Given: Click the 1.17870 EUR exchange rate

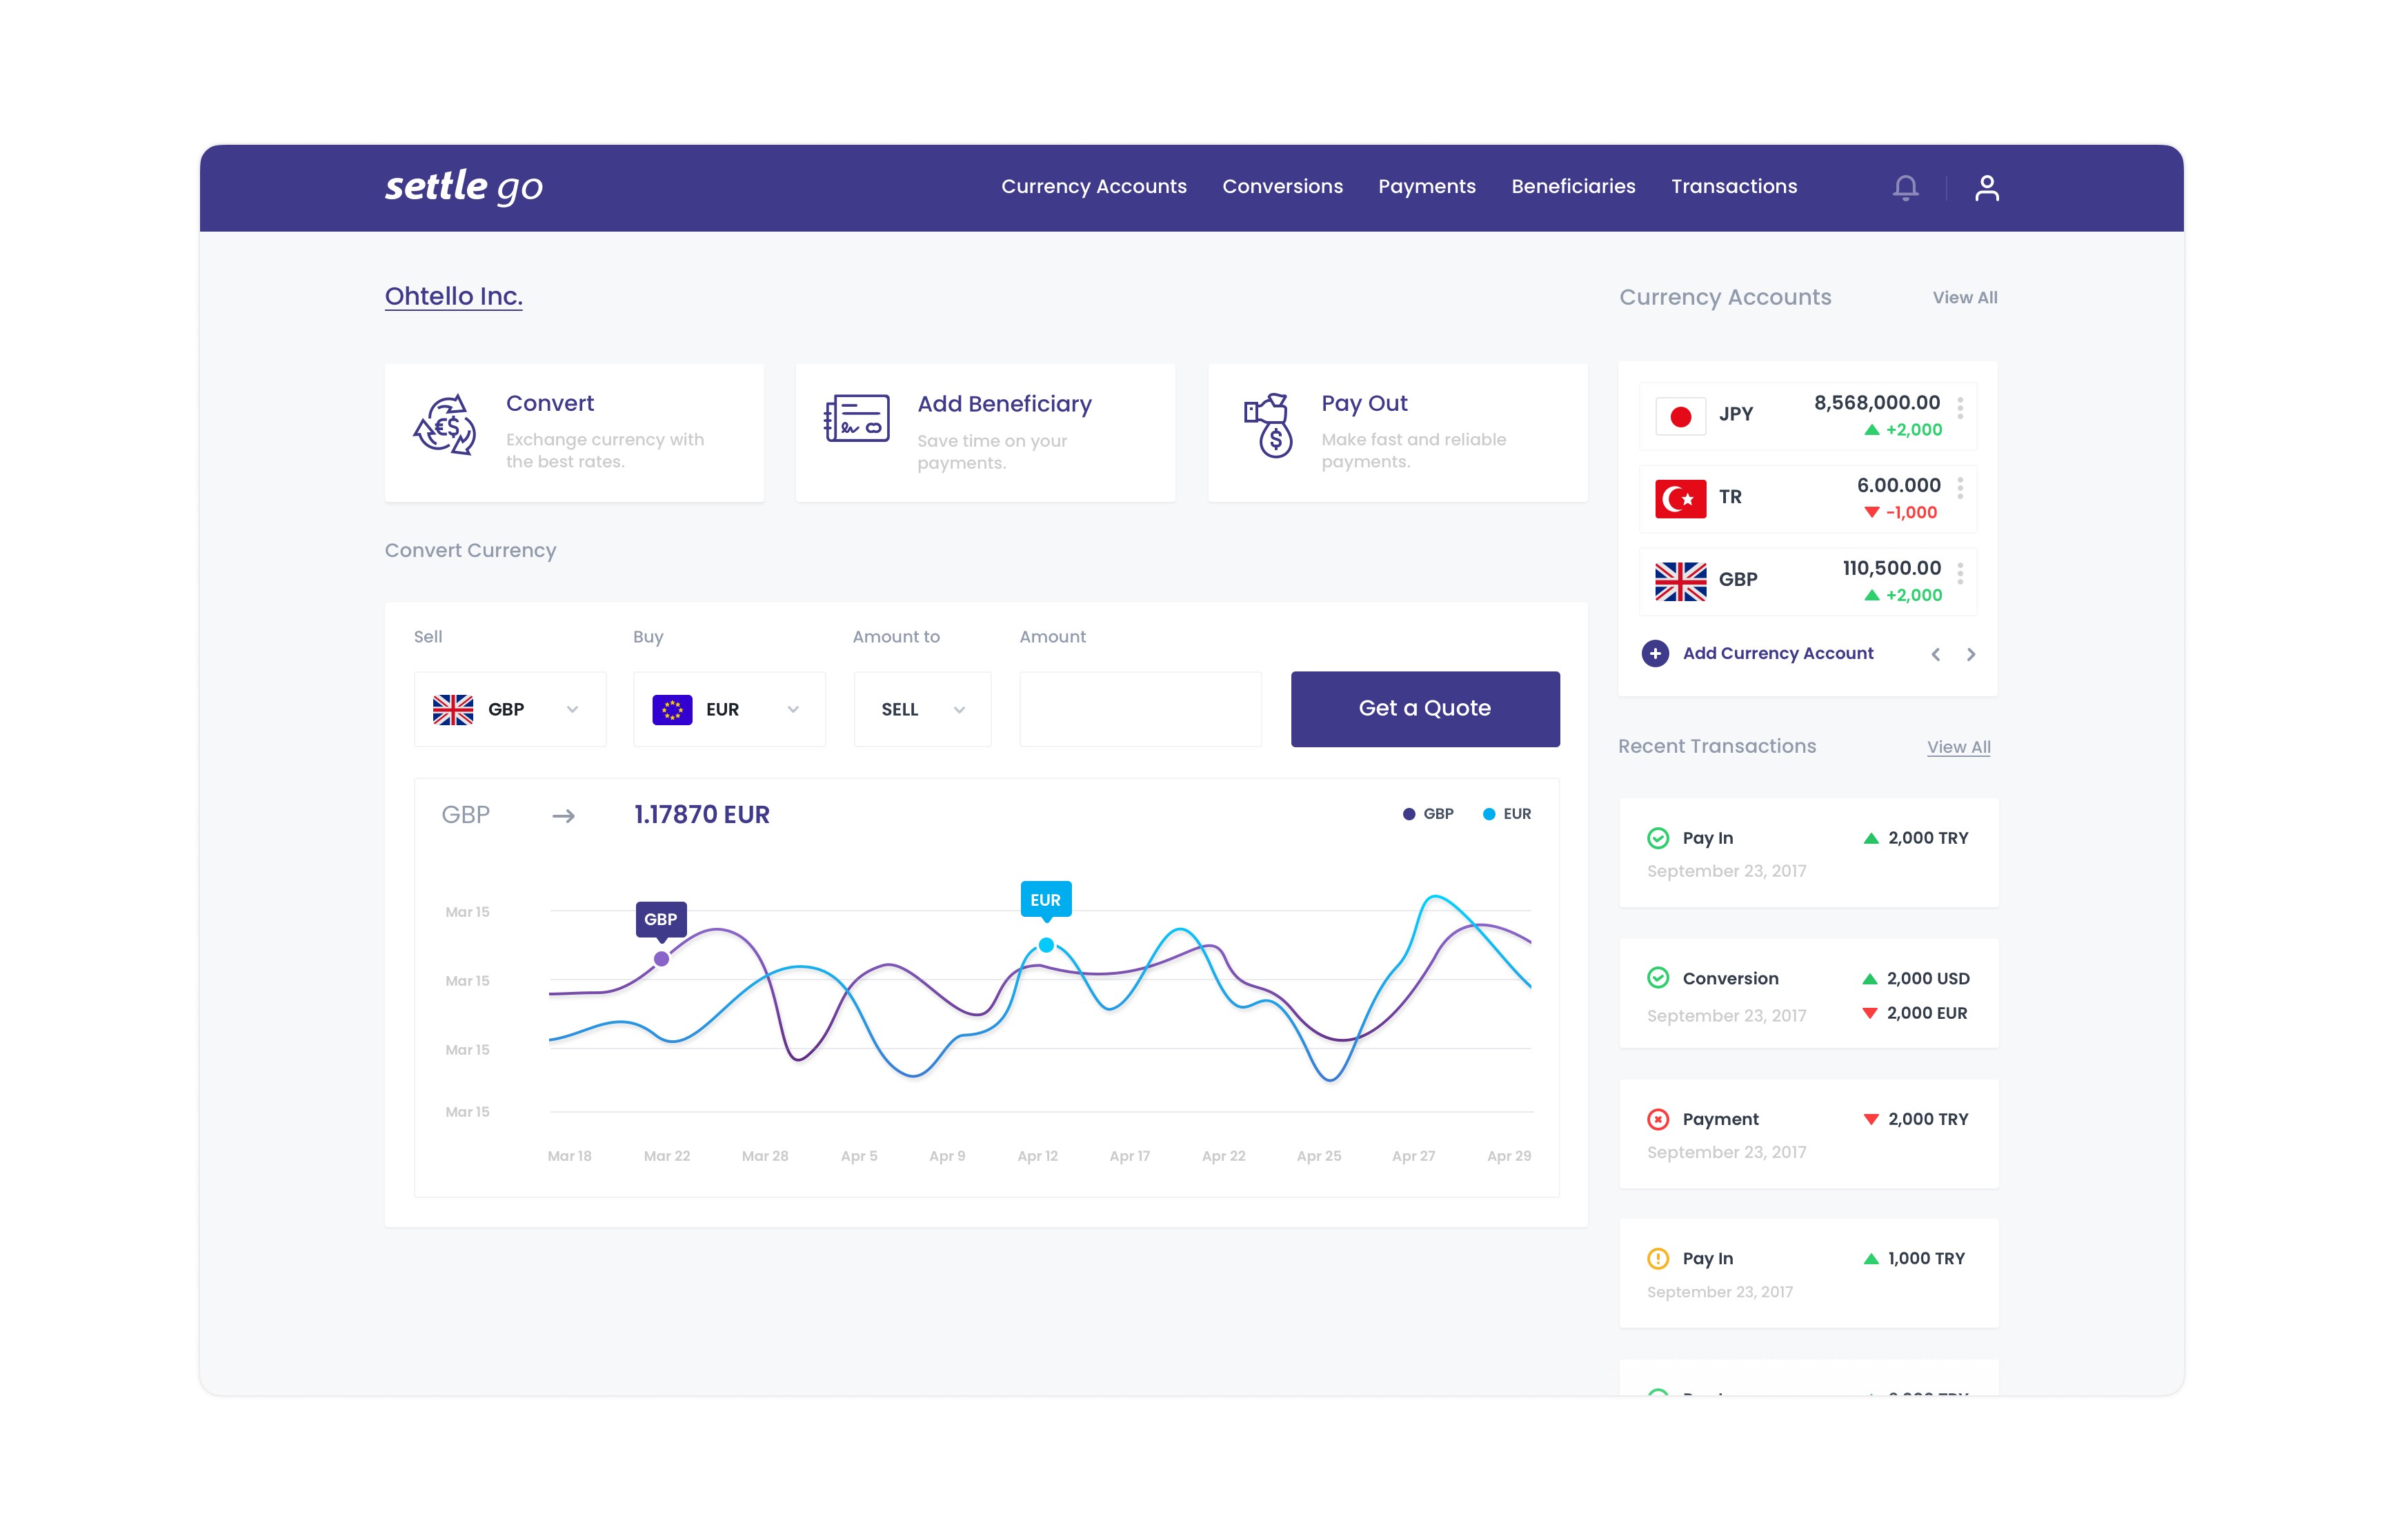Looking at the screenshot, I should coord(702,815).
